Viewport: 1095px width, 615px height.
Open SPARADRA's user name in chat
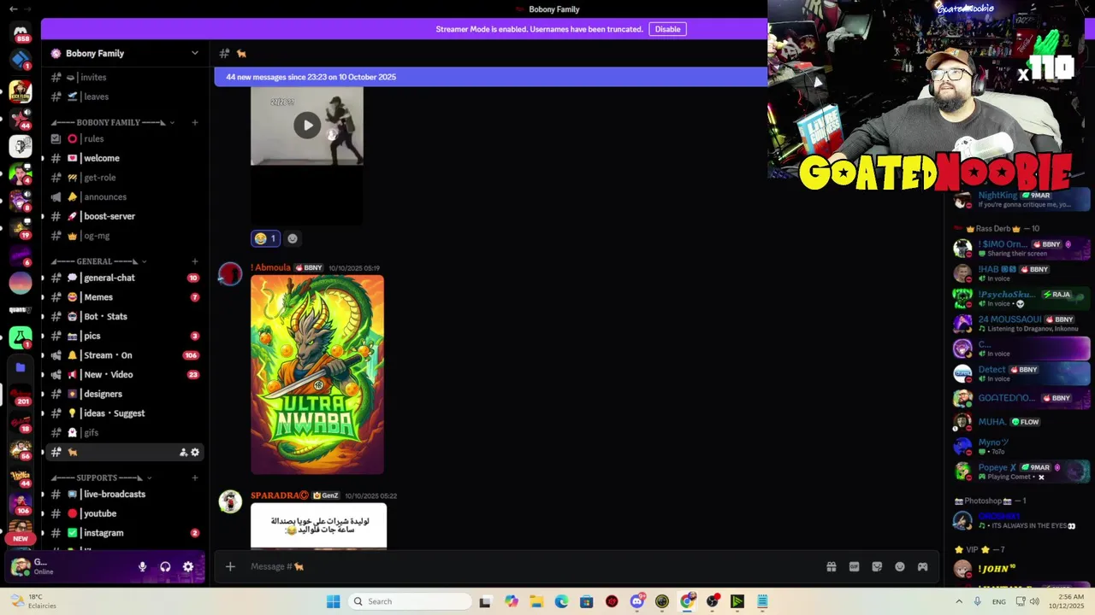coord(280,495)
